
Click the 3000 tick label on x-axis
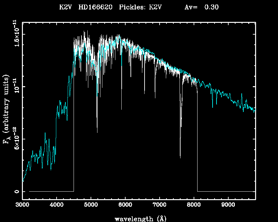22,205
